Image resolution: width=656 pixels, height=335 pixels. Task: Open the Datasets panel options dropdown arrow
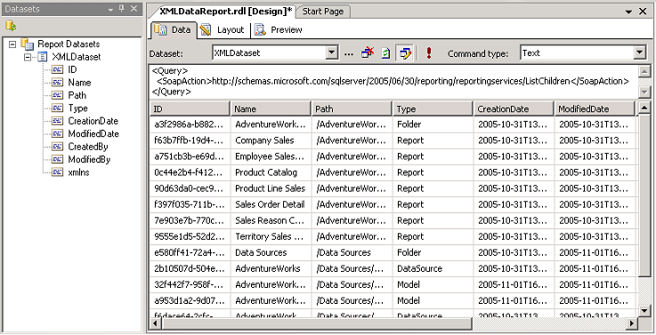click(x=110, y=9)
